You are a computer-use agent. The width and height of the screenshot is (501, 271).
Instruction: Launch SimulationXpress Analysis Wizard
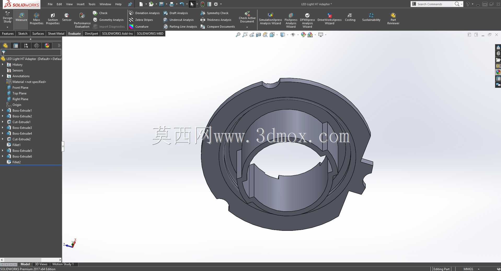270,19
